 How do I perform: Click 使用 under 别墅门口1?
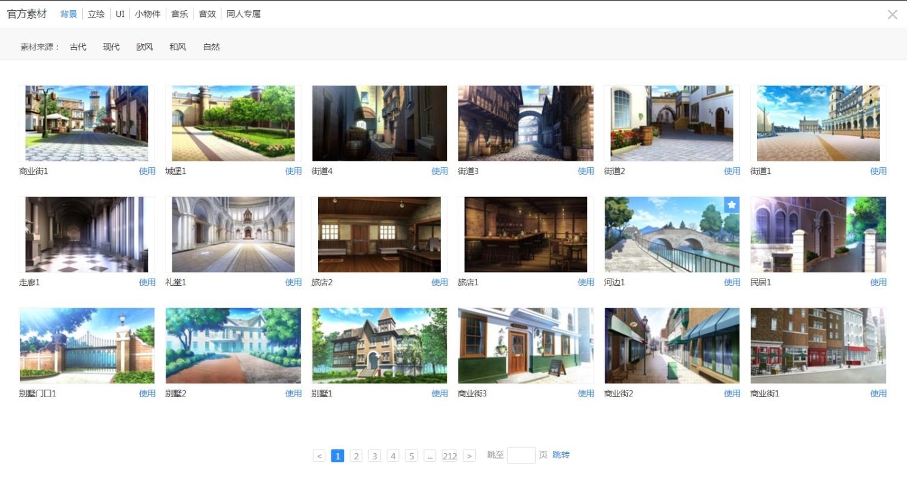[147, 393]
